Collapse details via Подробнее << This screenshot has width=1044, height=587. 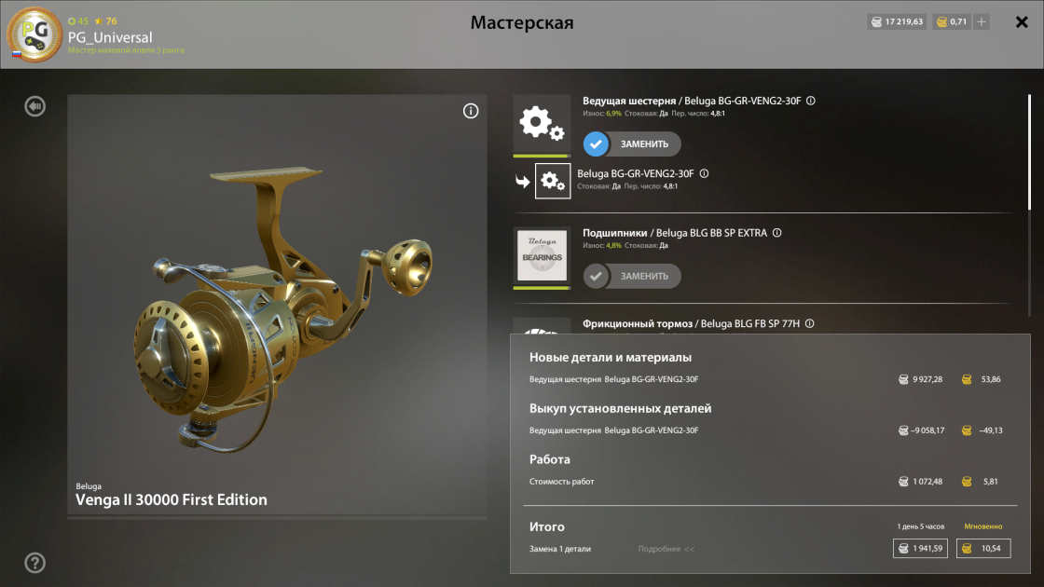[x=666, y=549]
